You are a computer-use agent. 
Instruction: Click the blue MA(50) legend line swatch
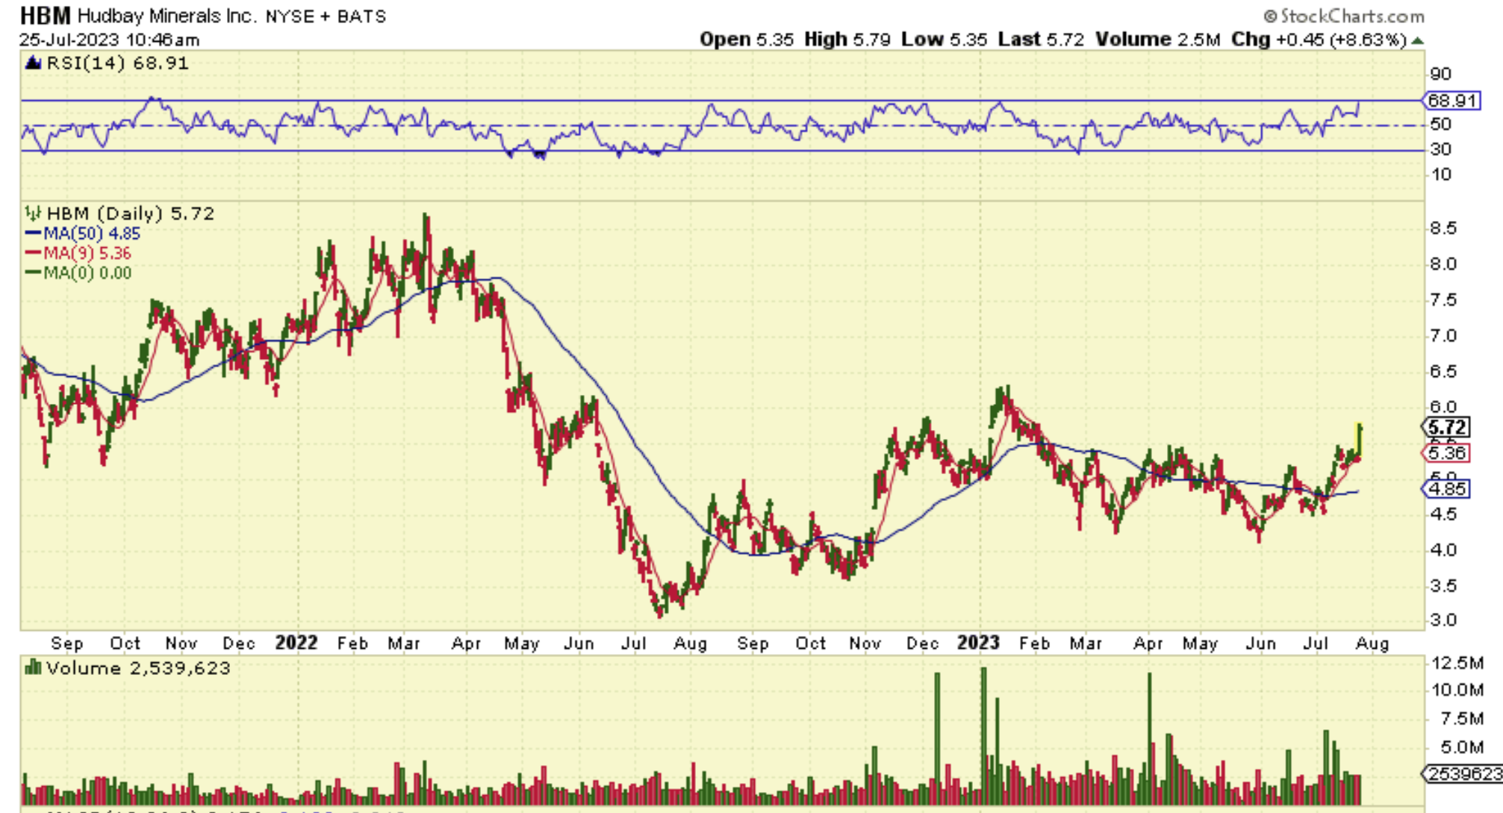tap(33, 234)
